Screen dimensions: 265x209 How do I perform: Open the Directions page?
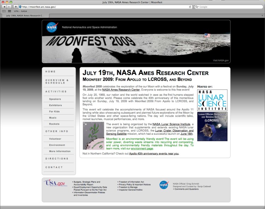tap(57, 159)
